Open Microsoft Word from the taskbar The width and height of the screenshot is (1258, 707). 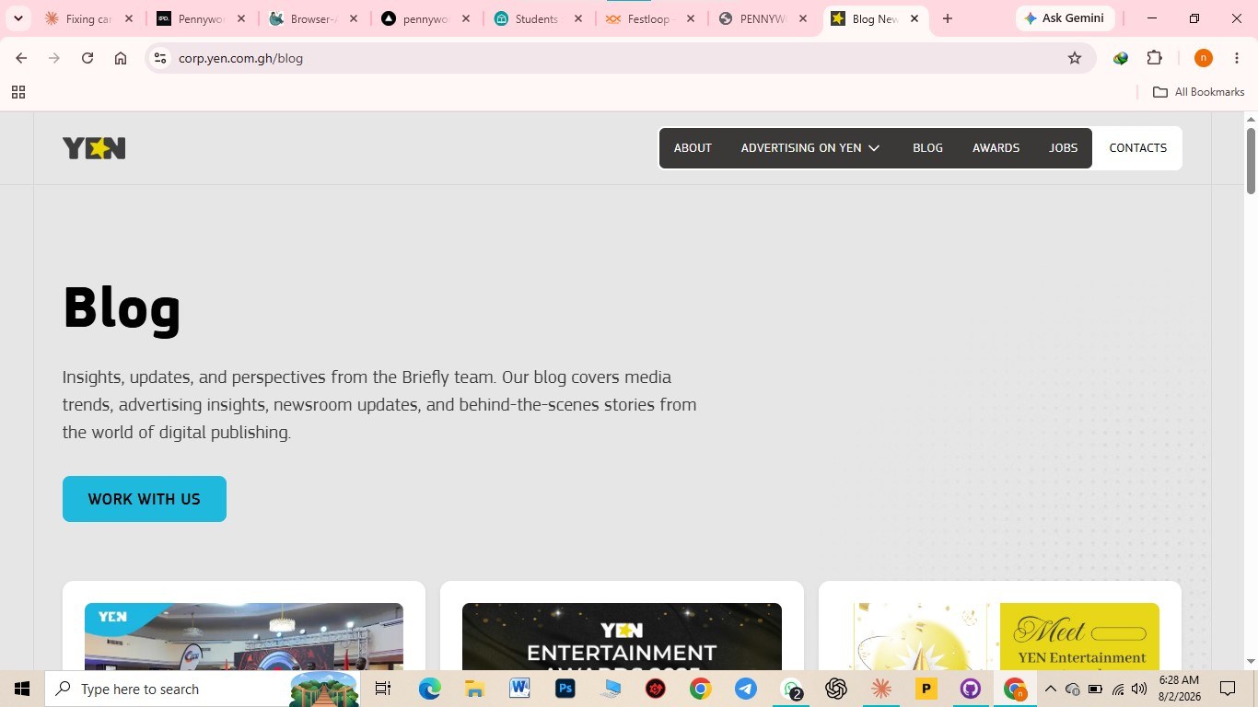519,689
